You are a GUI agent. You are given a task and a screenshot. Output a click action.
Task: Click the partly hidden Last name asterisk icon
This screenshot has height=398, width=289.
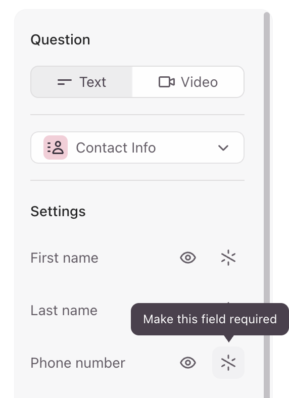point(228,303)
